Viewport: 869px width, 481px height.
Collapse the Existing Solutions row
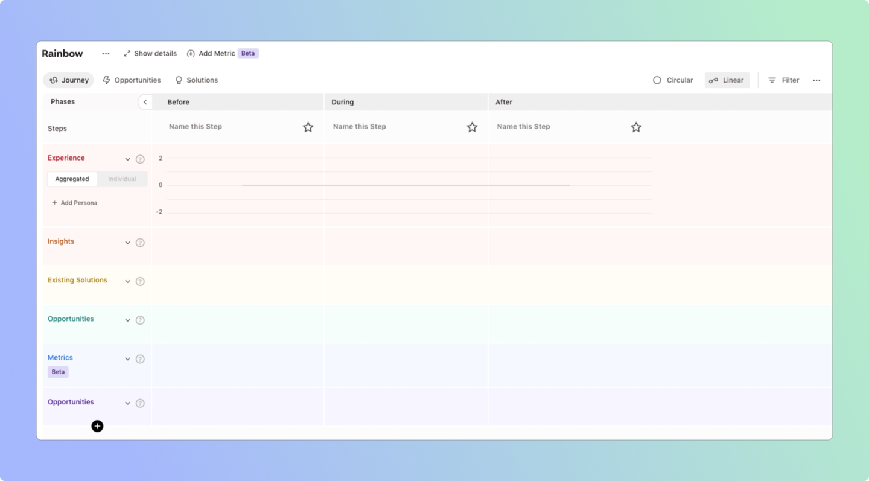127,281
